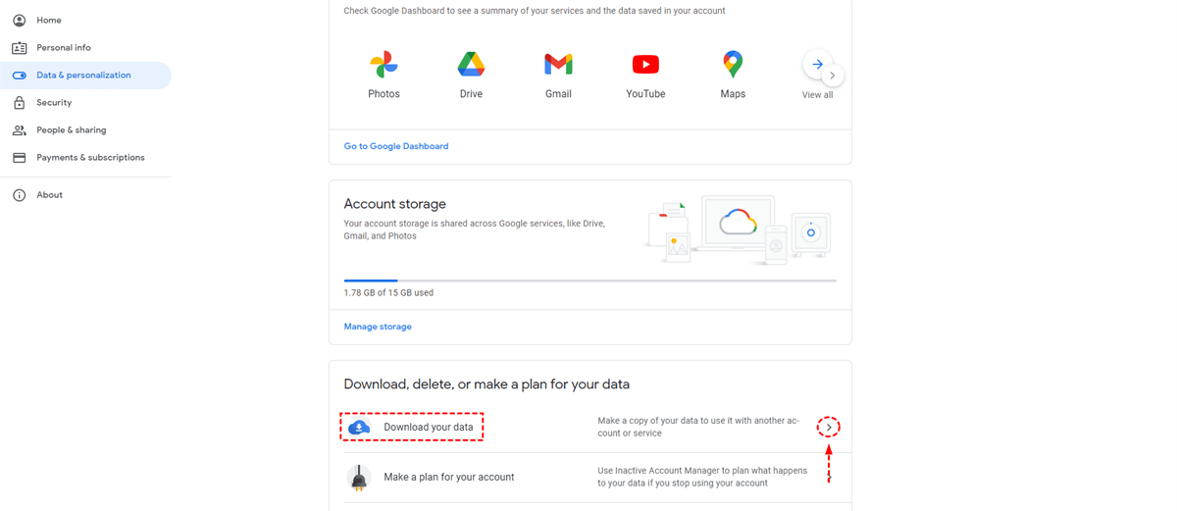
Task: Go to Home in sidebar
Action: 49,20
